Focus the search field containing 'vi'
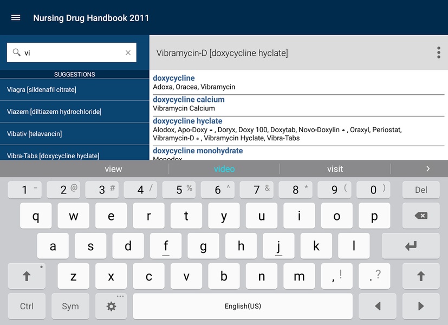 click(x=72, y=53)
